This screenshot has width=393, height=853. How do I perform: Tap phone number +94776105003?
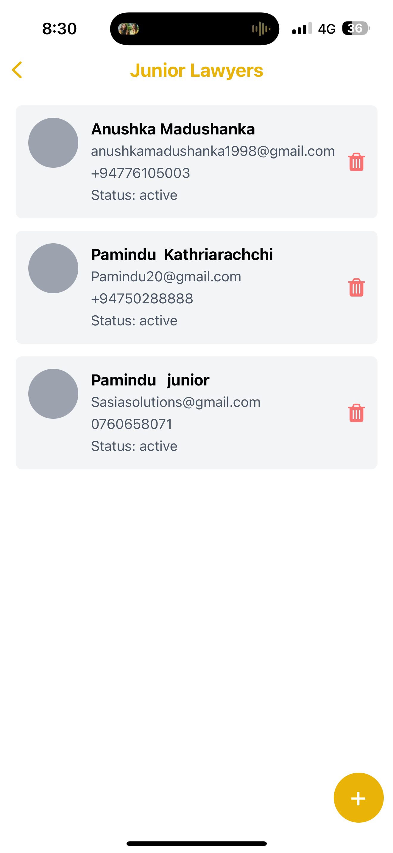coord(141,173)
